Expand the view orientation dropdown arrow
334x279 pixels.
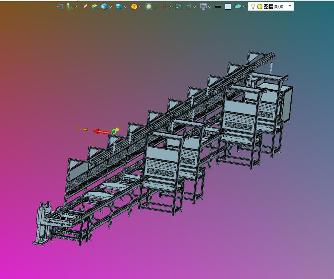click(125, 7)
